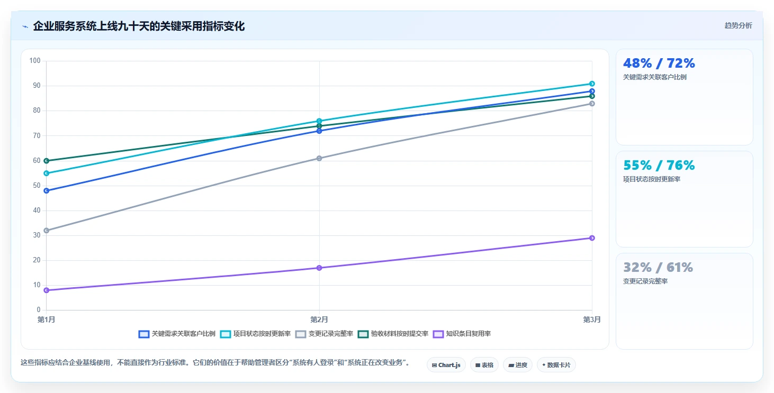Select the blue line point at 第1月 (48)
This screenshot has width=774, height=393.
[x=47, y=190]
